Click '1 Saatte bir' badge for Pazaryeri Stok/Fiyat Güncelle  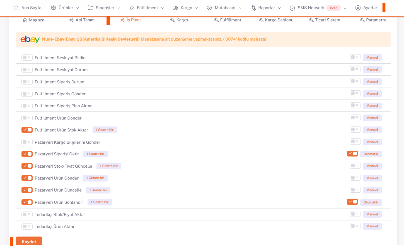click(x=109, y=166)
